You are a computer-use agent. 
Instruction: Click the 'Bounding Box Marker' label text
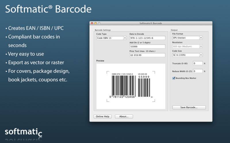(186, 78)
